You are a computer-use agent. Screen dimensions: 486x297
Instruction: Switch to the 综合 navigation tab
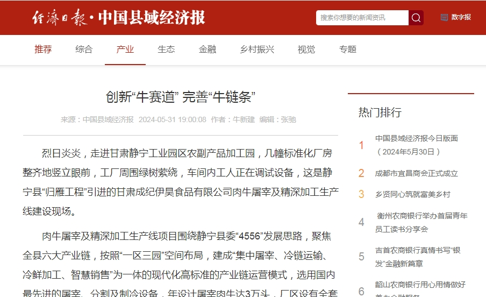(84, 49)
